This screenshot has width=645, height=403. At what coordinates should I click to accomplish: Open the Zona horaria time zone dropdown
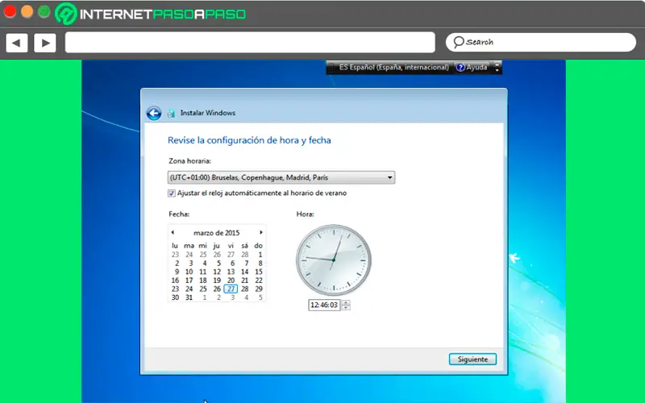pyautogui.click(x=281, y=177)
